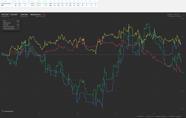Click the date range '18.02.2021 - 18.02.2021'
Screen dimensions: 186x118
10,15
